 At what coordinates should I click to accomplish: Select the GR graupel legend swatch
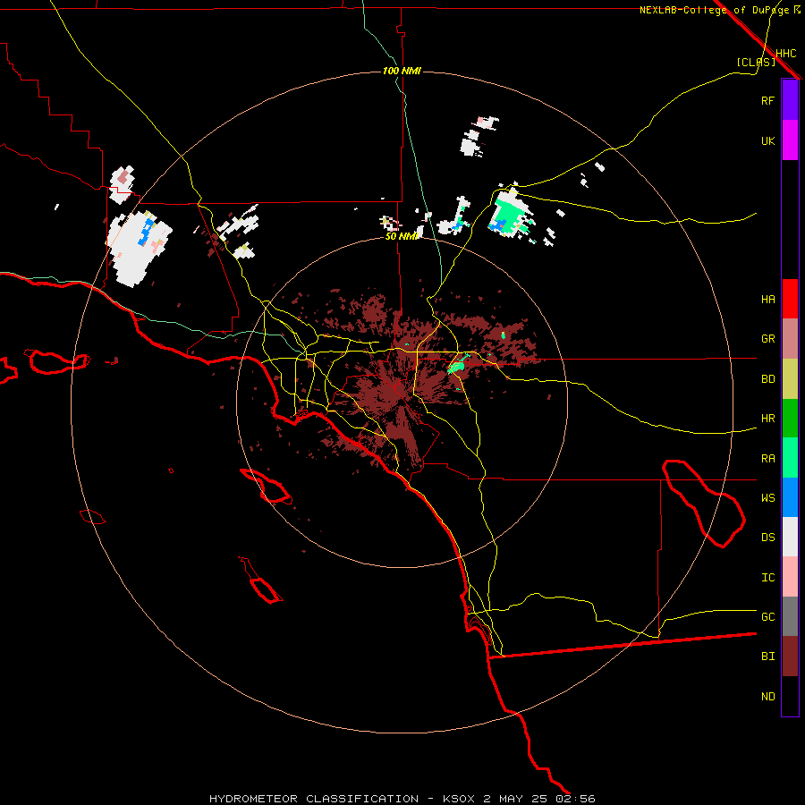click(790, 339)
